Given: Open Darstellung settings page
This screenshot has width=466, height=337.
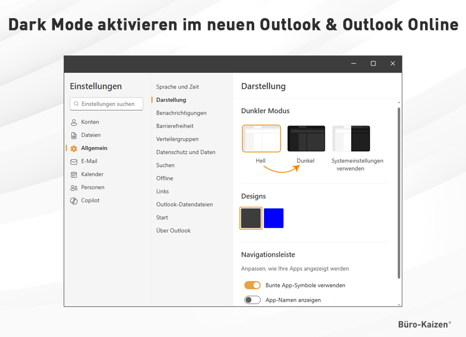Looking at the screenshot, I should [x=171, y=100].
